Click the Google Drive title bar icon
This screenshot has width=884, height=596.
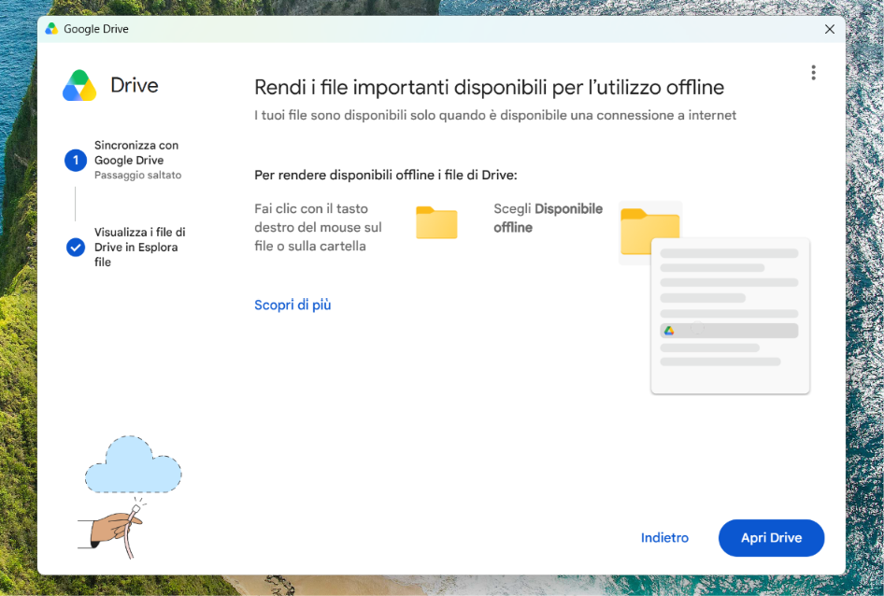coord(52,29)
